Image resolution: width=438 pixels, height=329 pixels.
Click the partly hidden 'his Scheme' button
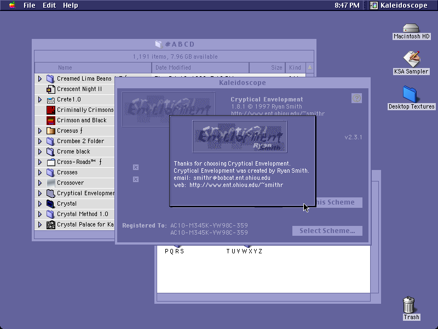click(x=339, y=202)
